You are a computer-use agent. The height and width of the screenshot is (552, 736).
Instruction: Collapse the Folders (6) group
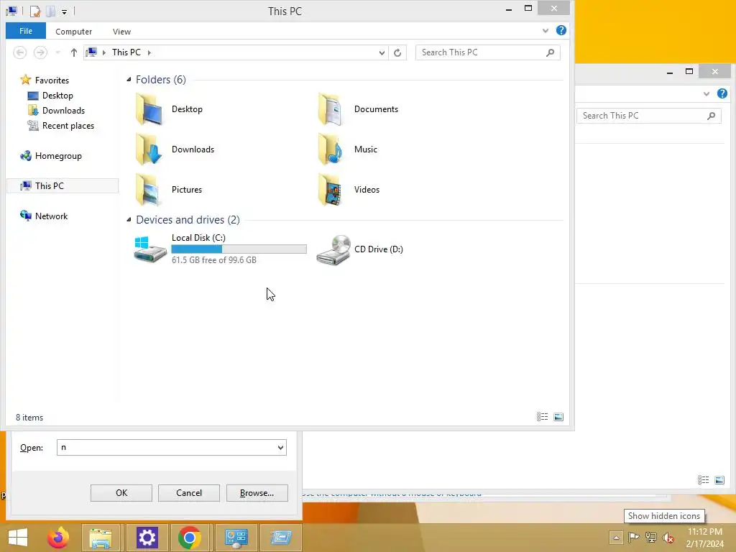[x=129, y=80]
